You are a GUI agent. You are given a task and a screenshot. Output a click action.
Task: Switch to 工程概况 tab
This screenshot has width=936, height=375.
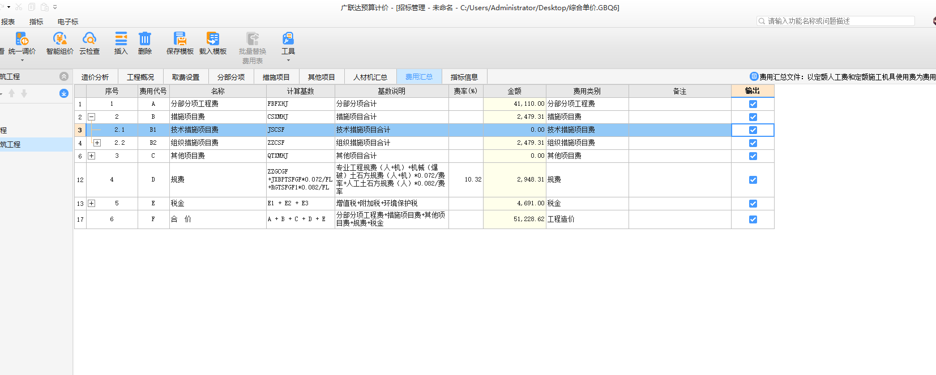140,77
